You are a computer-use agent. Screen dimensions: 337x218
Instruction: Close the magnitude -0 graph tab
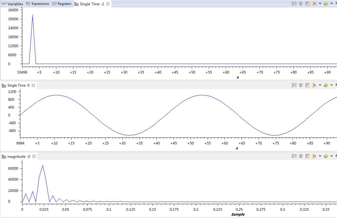click(34, 156)
